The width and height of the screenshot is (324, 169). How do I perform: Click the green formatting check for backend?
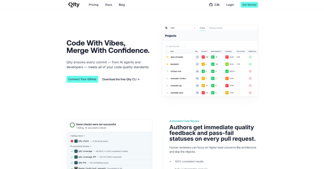coord(250,64)
